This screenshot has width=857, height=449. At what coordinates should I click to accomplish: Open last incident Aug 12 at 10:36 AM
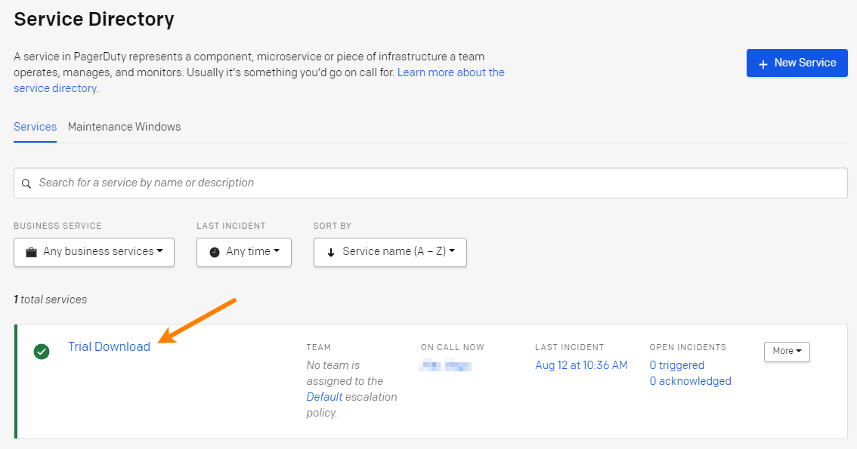[x=581, y=365]
